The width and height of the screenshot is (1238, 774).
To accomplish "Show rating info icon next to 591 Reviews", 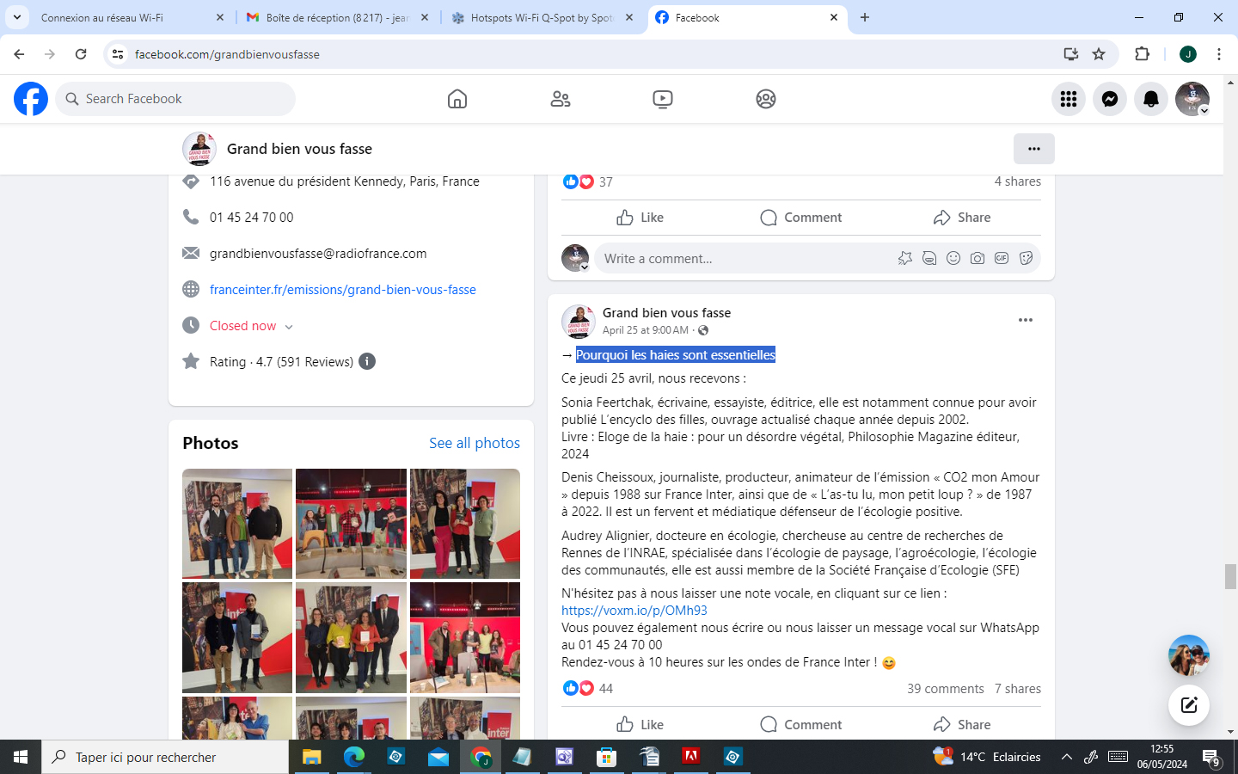I will coord(367,361).
